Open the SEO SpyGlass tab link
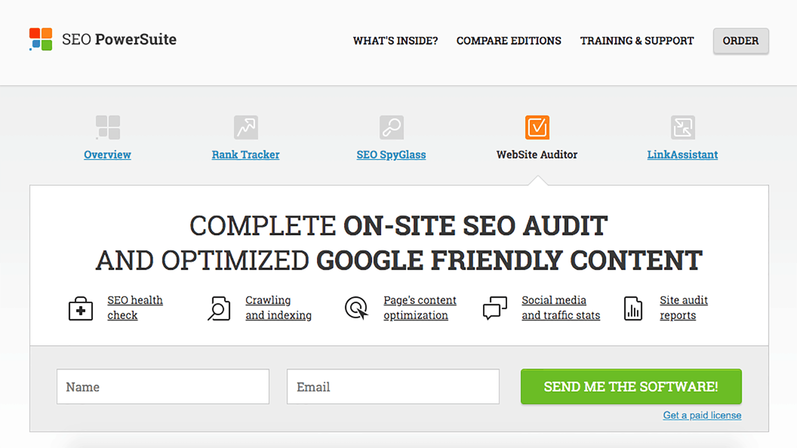 click(391, 155)
